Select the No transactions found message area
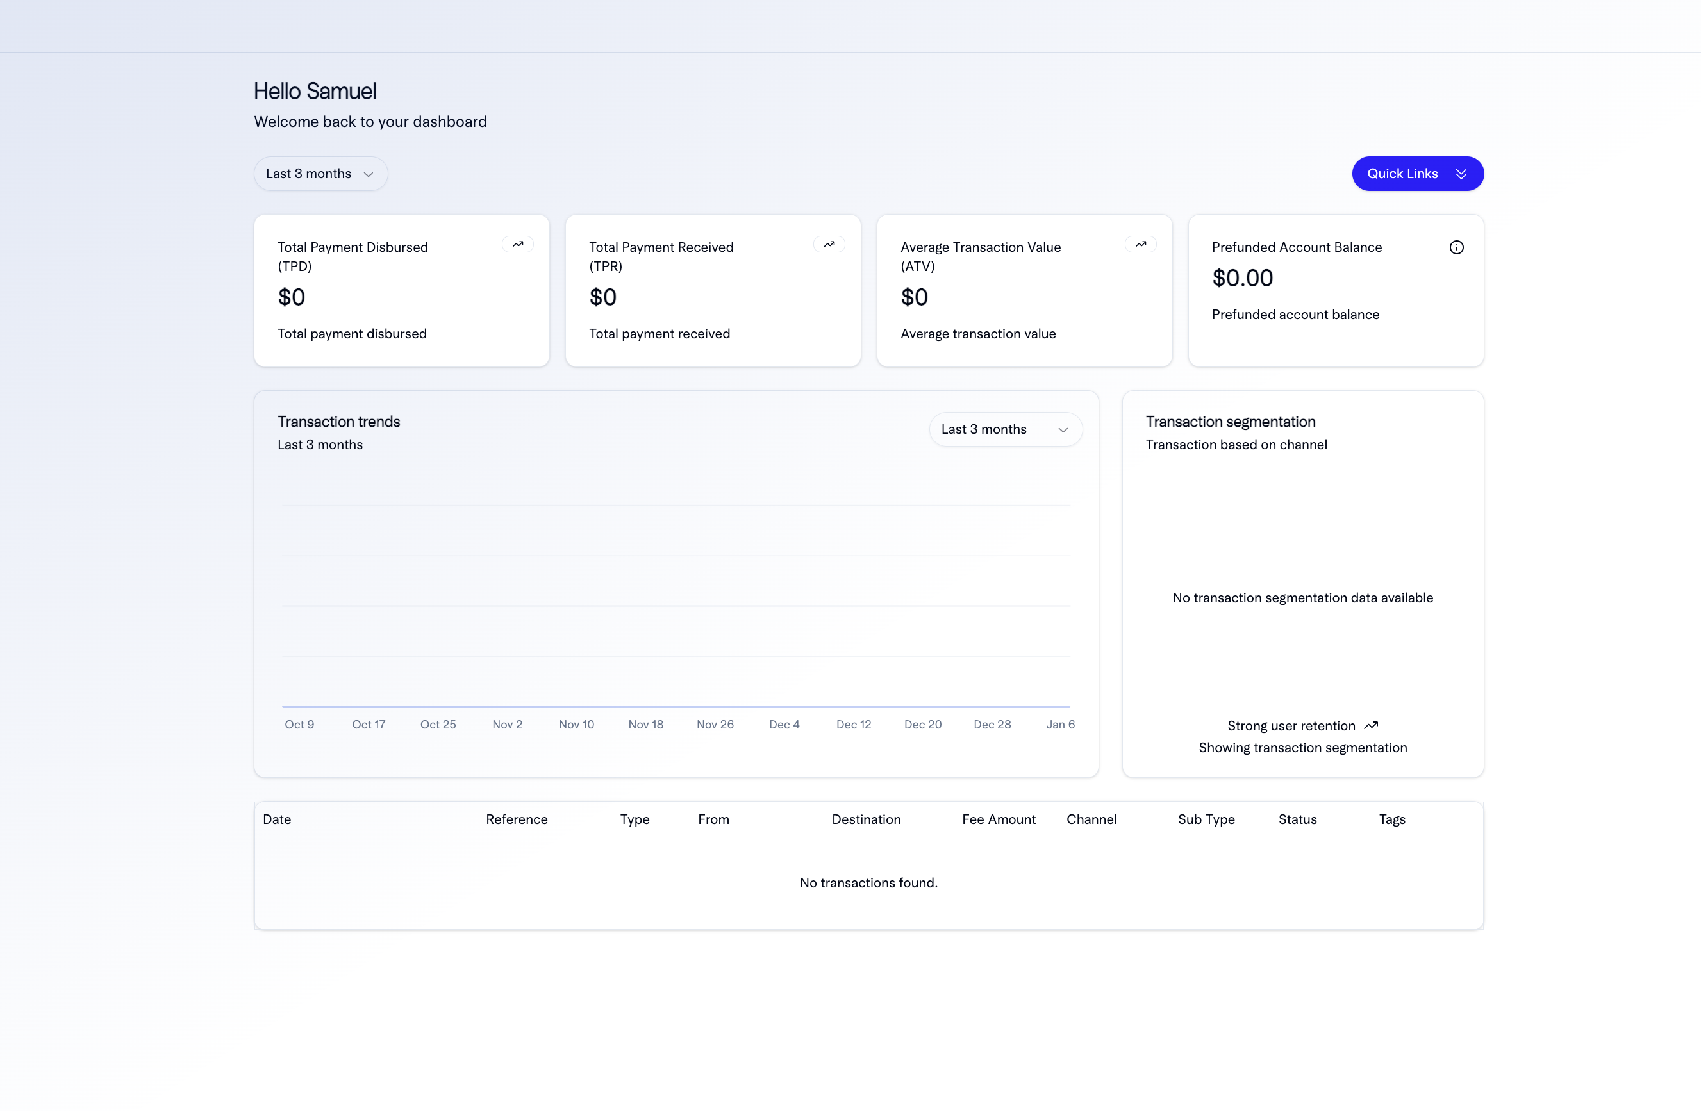The width and height of the screenshot is (1701, 1111). click(x=868, y=882)
